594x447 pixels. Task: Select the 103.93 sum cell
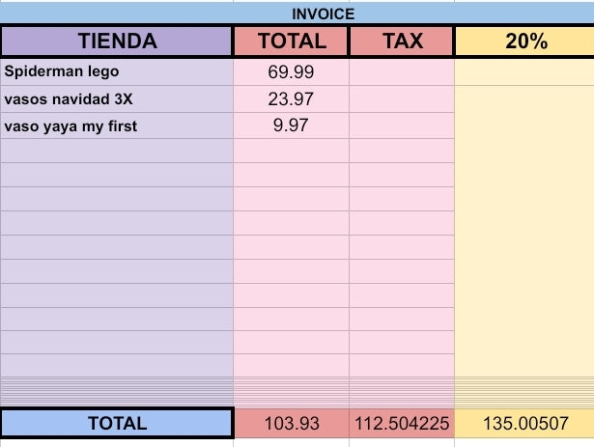292,423
